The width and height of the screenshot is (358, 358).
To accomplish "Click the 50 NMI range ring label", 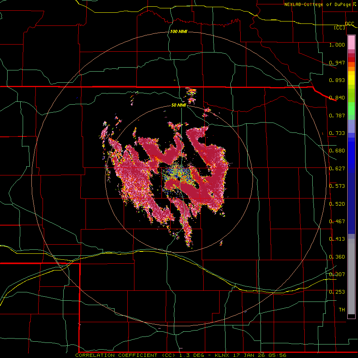I will coord(179,105).
